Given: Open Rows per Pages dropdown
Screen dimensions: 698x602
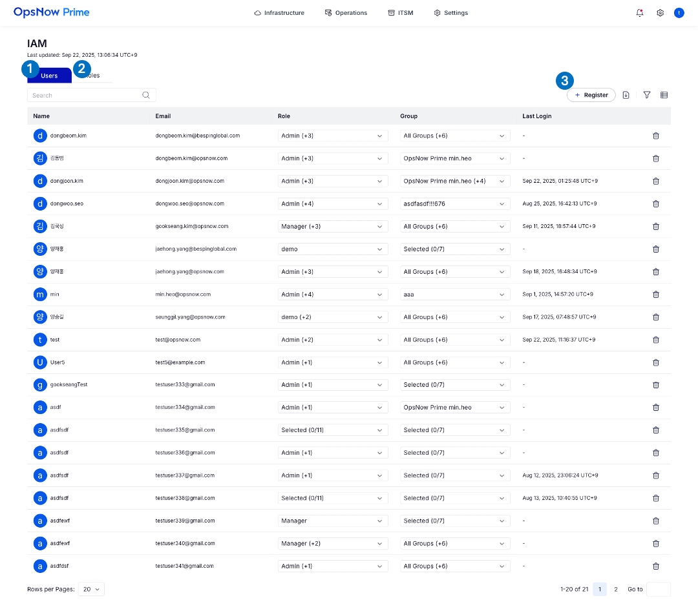Looking at the screenshot, I should coord(91,589).
